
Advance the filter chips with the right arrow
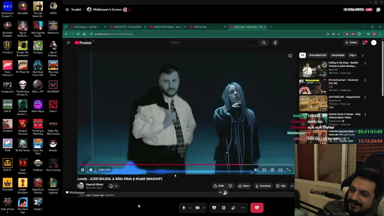(362, 55)
